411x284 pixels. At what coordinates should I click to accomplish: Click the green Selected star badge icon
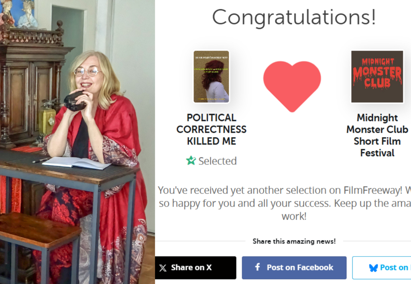191,161
